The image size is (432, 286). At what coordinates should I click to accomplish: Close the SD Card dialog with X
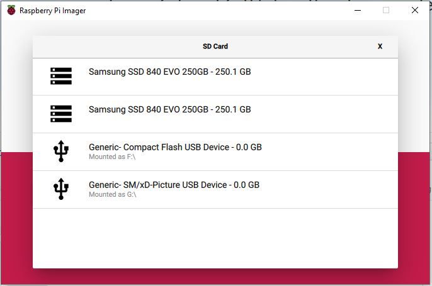pyautogui.click(x=380, y=47)
